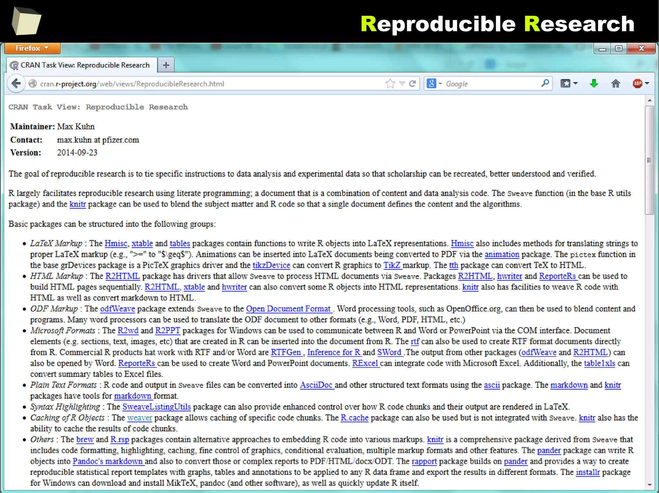Reload the page with the refresh icon
Image resolution: width=659 pixels, height=493 pixels.
tap(413, 84)
